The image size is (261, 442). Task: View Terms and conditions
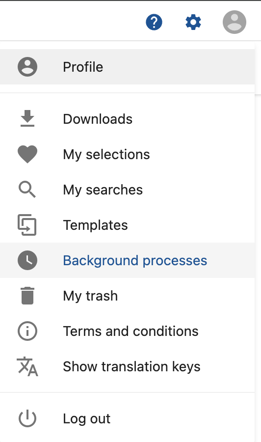127,331
